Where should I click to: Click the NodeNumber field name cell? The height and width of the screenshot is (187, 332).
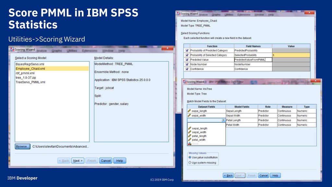pyautogui.click(x=253, y=65)
